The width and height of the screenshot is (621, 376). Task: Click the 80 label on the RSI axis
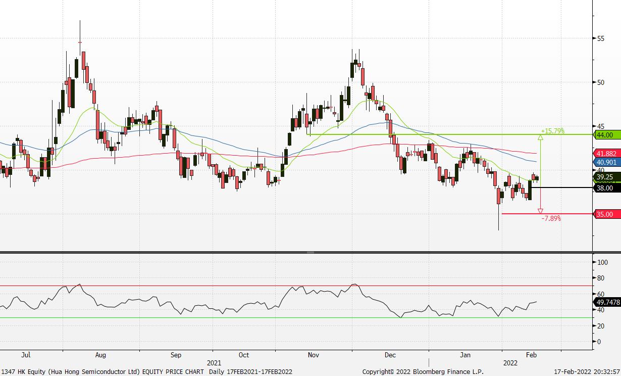pyautogui.click(x=601, y=278)
